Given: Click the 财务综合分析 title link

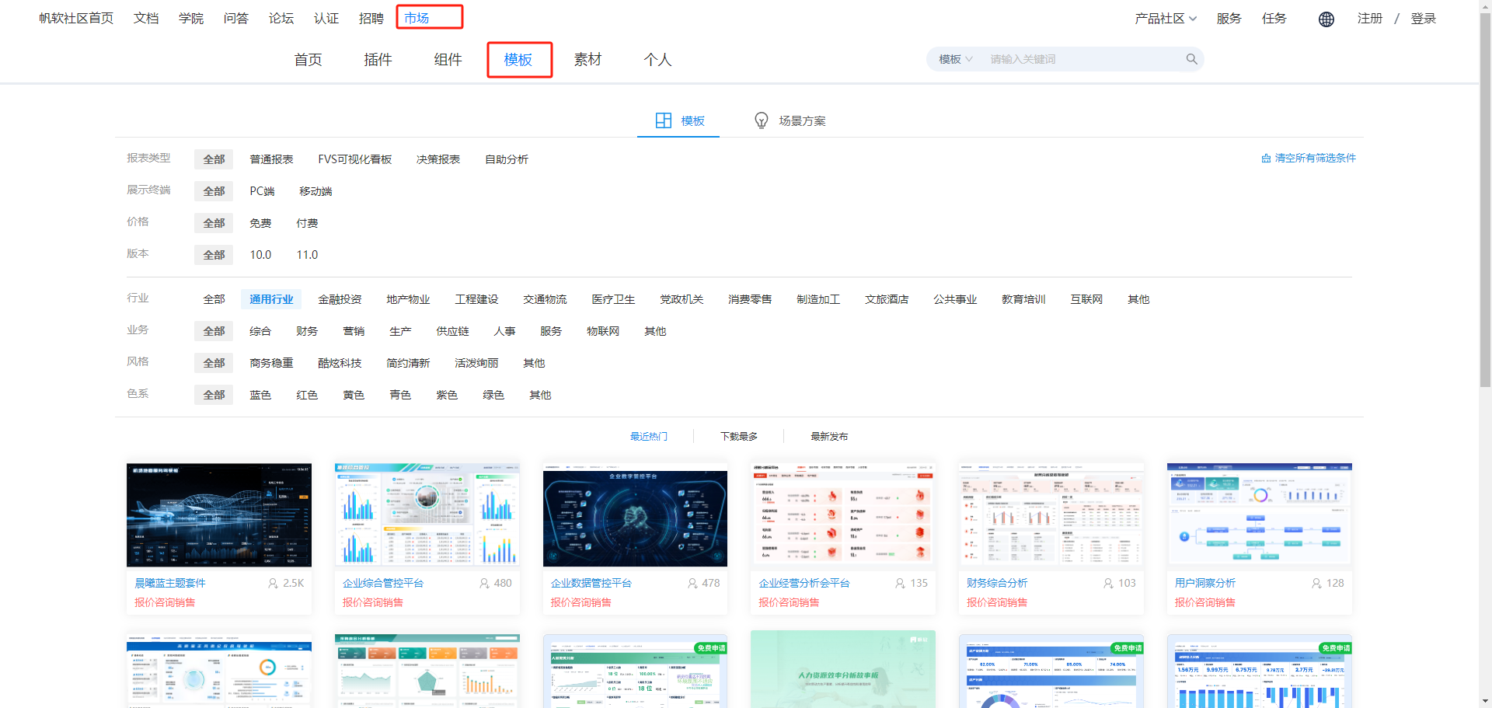Looking at the screenshot, I should pyautogui.click(x=997, y=583).
